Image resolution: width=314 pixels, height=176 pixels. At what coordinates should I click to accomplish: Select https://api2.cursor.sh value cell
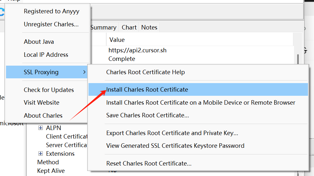point(137,50)
